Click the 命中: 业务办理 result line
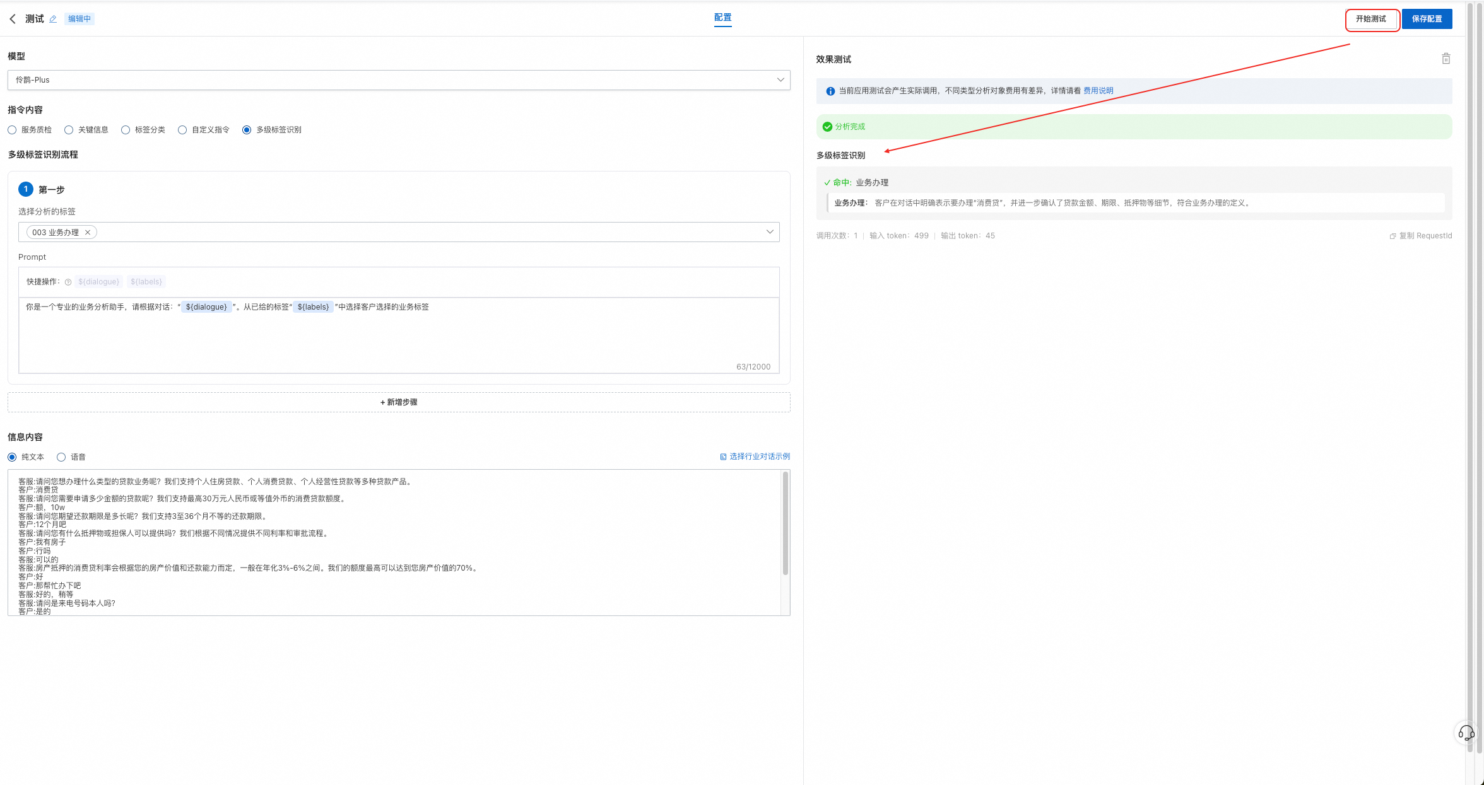This screenshot has height=785, width=1484. pyautogui.click(x=856, y=183)
